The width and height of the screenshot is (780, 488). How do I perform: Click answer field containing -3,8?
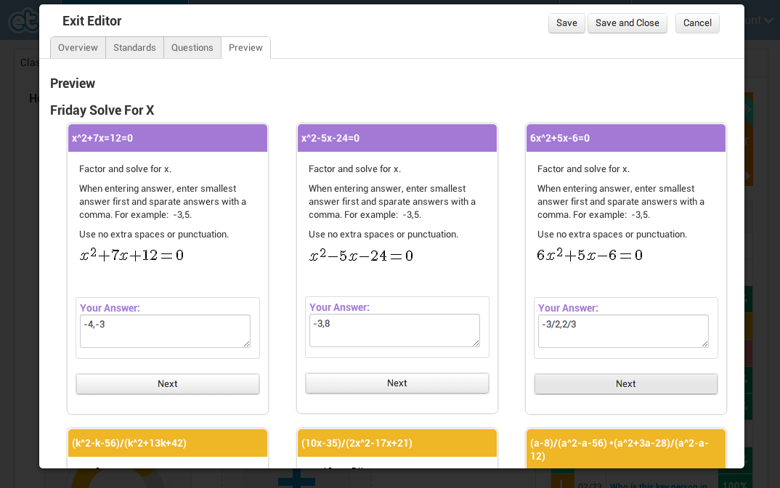coord(394,330)
